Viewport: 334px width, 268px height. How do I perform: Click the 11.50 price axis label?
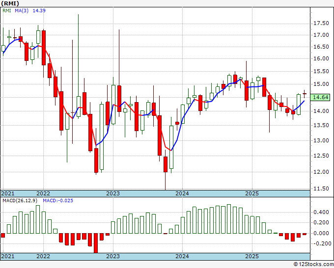click(x=321, y=188)
